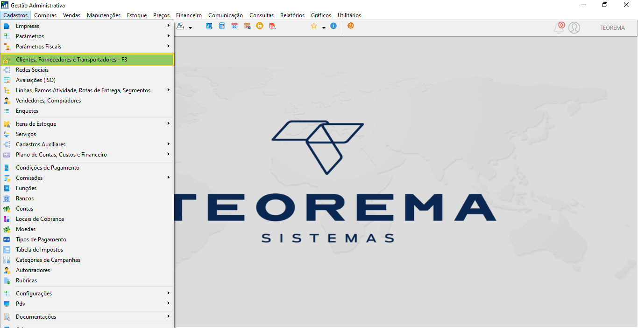Open the dropdown arrow beside the cash register icon

coord(190,28)
